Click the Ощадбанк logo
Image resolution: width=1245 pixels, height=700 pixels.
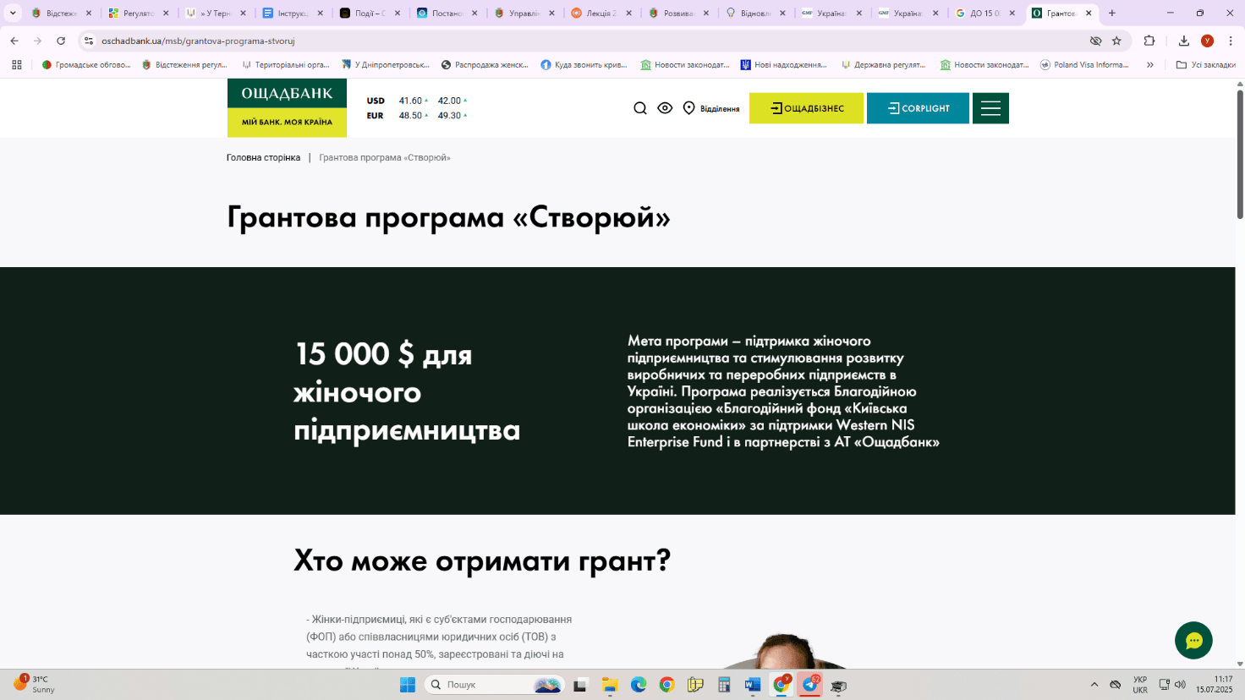point(287,107)
